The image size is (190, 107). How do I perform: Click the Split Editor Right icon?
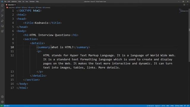point(184,5)
